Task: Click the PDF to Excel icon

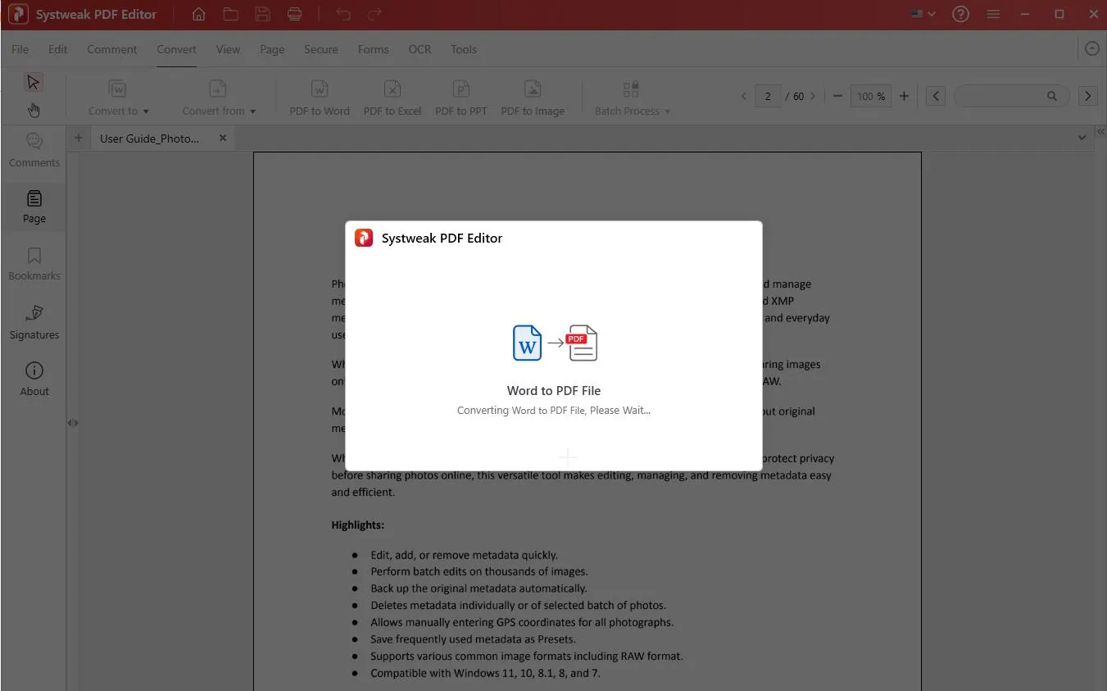Action: 392,89
